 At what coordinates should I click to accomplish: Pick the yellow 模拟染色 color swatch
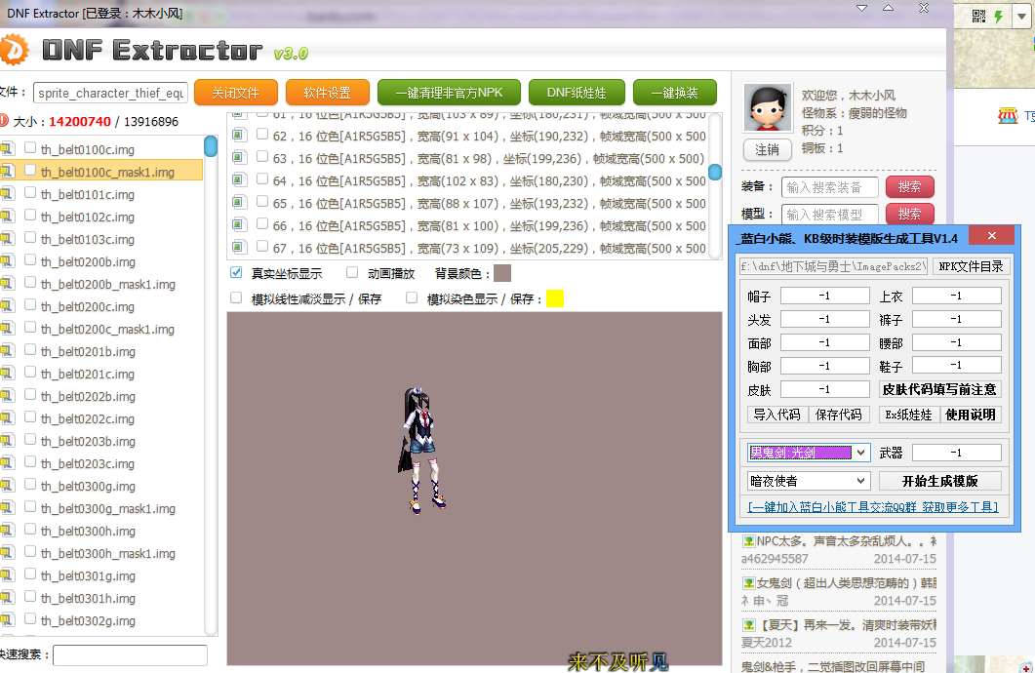pos(555,298)
